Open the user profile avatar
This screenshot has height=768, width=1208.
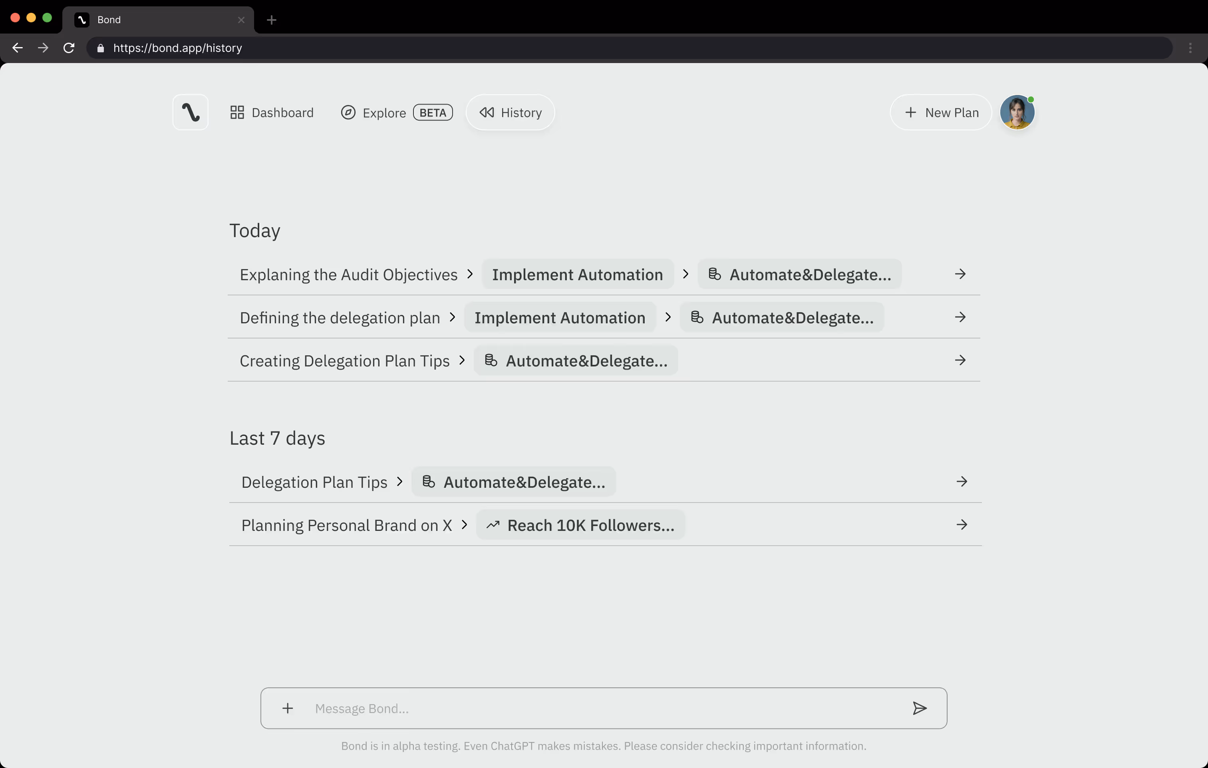pos(1016,112)
